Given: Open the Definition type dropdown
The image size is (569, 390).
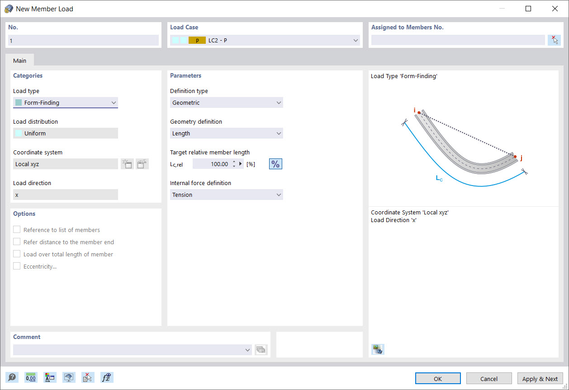Looking at the screenshot, I should [279, 102].
